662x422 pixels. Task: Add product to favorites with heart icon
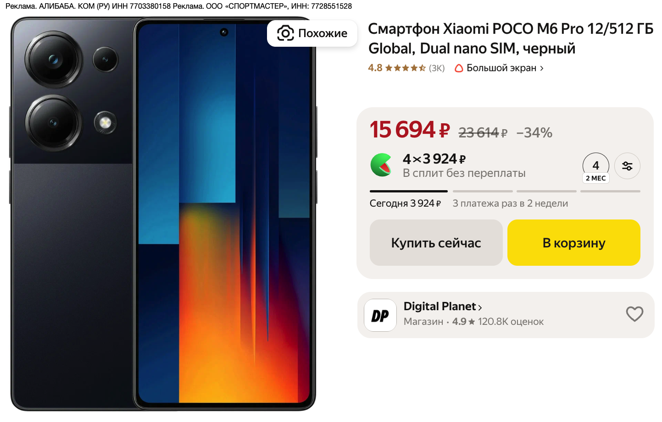[x=634, y=314]
